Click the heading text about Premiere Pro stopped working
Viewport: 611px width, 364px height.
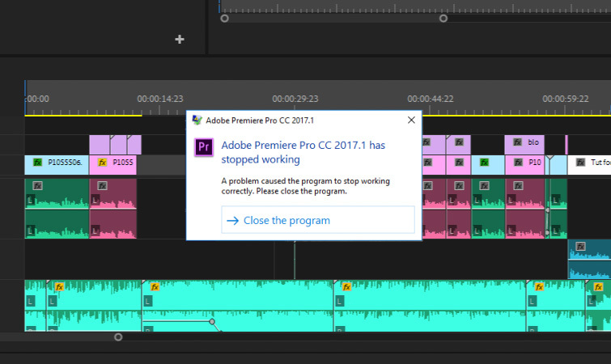coord(303,152)
